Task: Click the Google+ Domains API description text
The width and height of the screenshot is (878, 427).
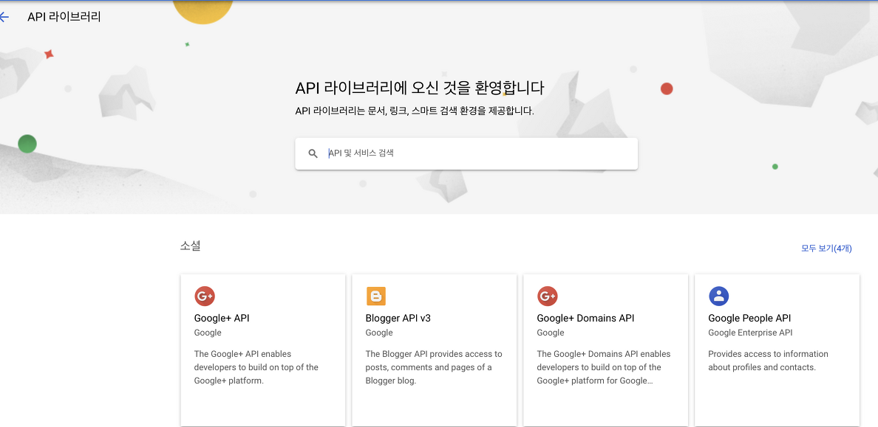Action: coord(604,367)
